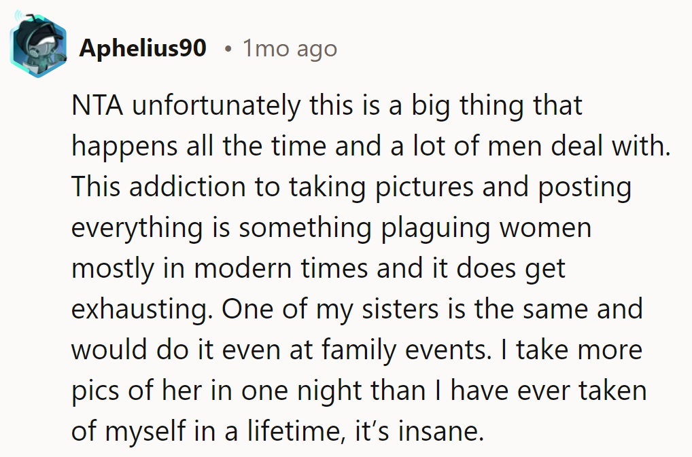The image size is (692, 457).
Task: Click the word "addiction" in the comment
Action: [173, 187]
